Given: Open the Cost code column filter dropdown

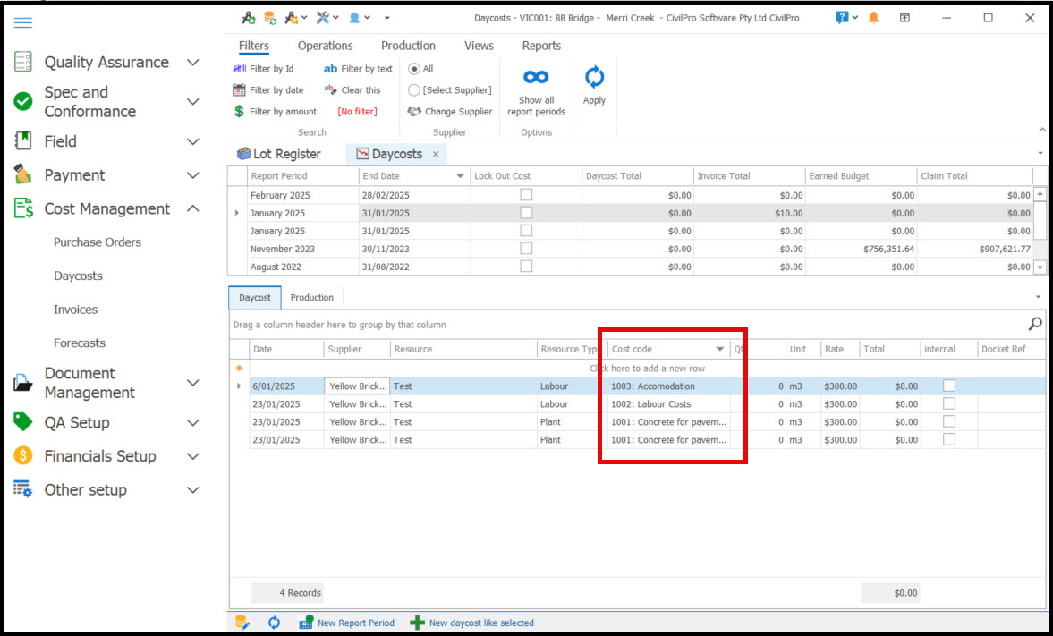Looking at the screenshot, I should click(x=719, y=350).
